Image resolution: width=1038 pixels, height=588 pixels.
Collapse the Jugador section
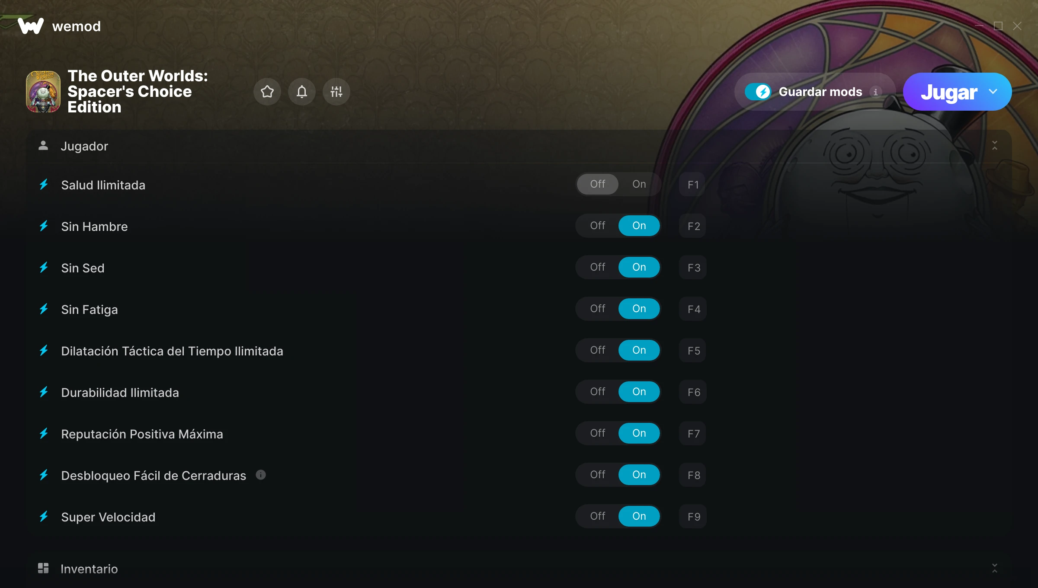995,146
